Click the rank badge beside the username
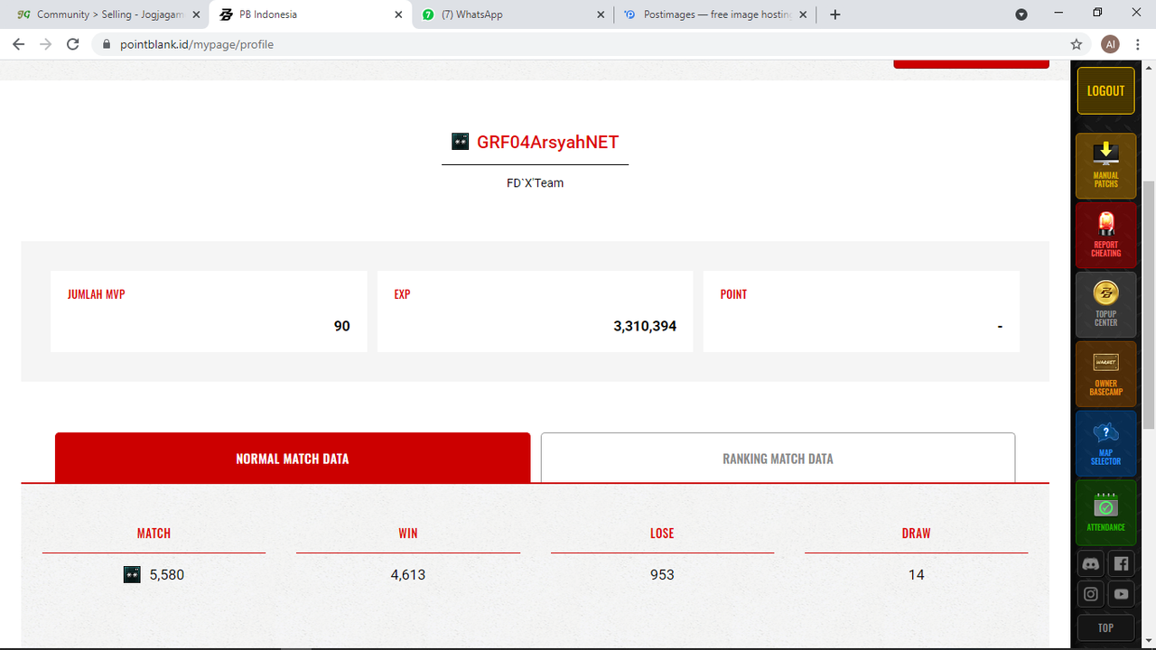 (x=460, y=142)
